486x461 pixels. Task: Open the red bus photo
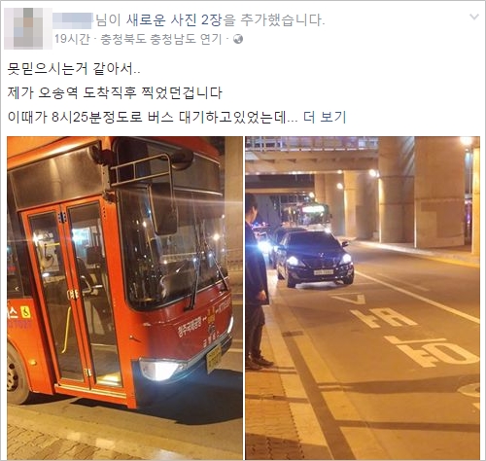coord(124,298)
